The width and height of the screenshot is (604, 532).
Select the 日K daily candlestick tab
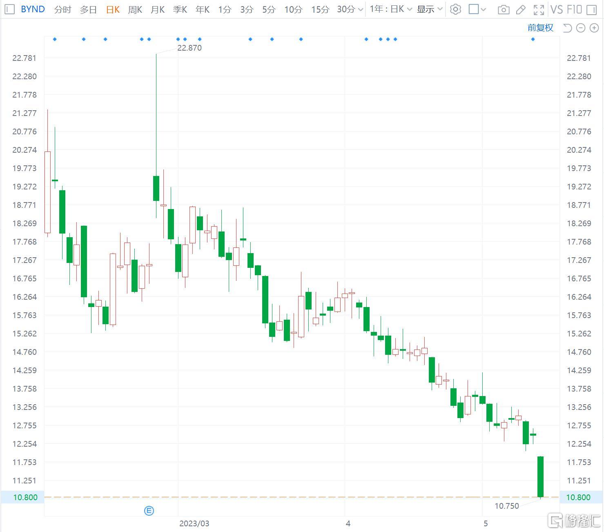pyautogui.click(x=113, y=9)
